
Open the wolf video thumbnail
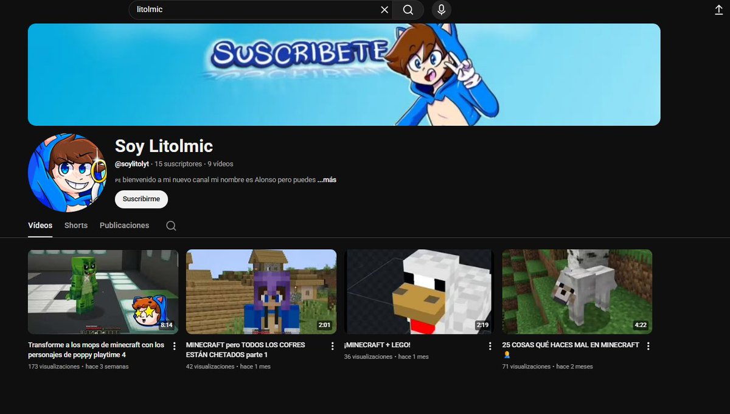click(x=577, y=292)
